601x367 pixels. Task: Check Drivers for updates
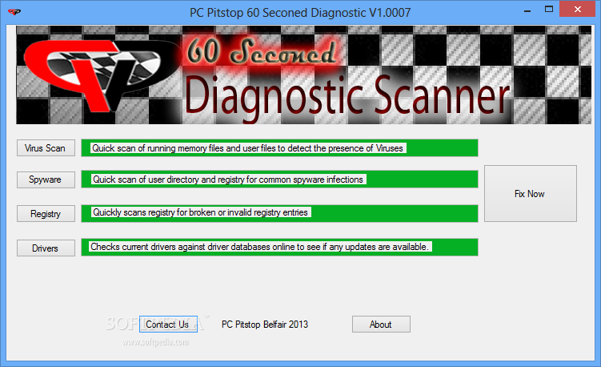click(46, 248)
